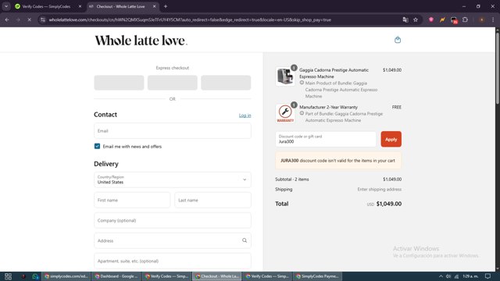Viewport: 500px width, 281px height.
Task: Click the search icon in the Address field
Action: tap(245, 240)
